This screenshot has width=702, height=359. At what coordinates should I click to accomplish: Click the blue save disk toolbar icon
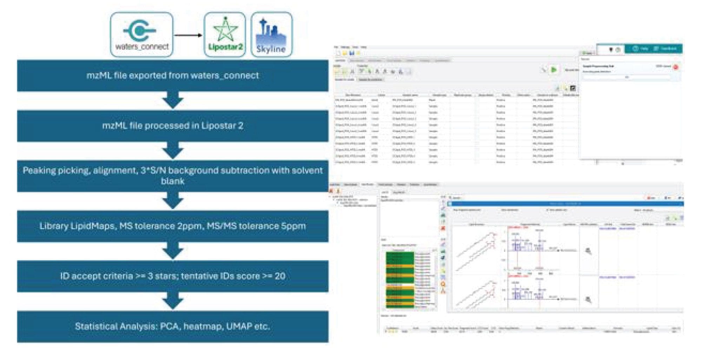point(351,53)
